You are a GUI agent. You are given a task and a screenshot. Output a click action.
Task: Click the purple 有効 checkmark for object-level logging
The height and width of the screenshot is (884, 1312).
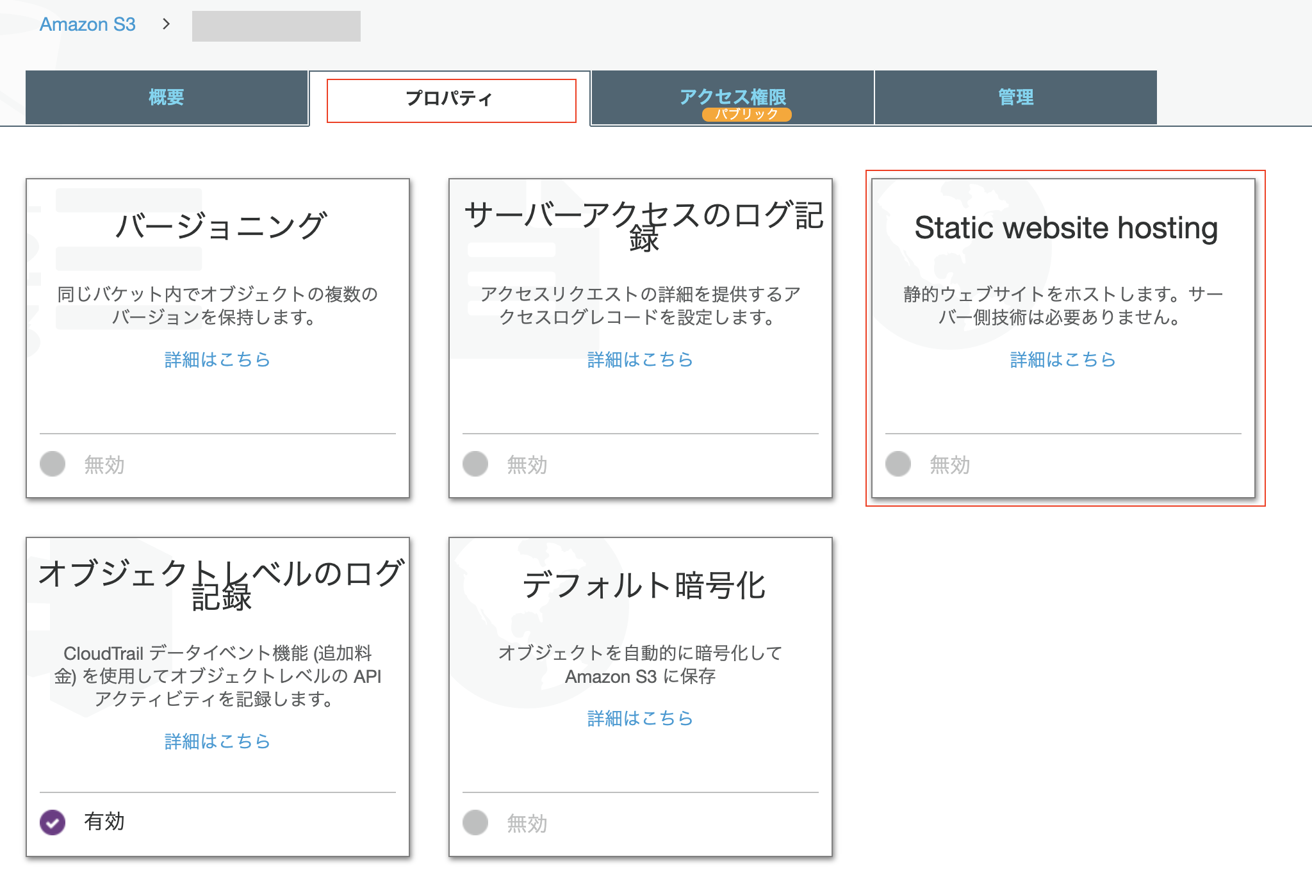coord(53,823)
